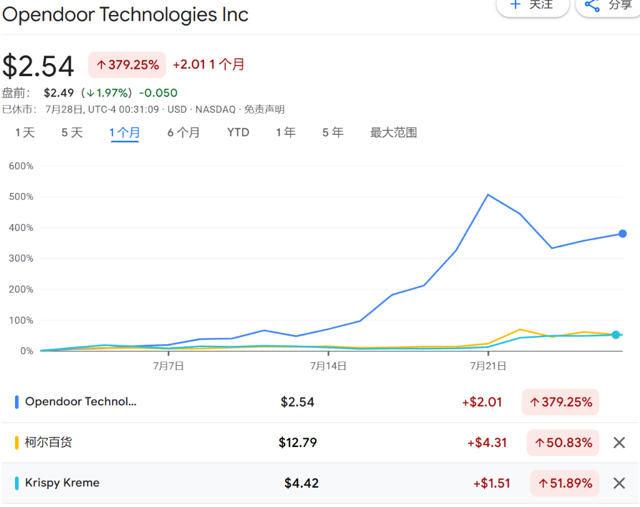Select the 1个月 range tab
Screen dimensions: 640x507
(x=124, y=132)
